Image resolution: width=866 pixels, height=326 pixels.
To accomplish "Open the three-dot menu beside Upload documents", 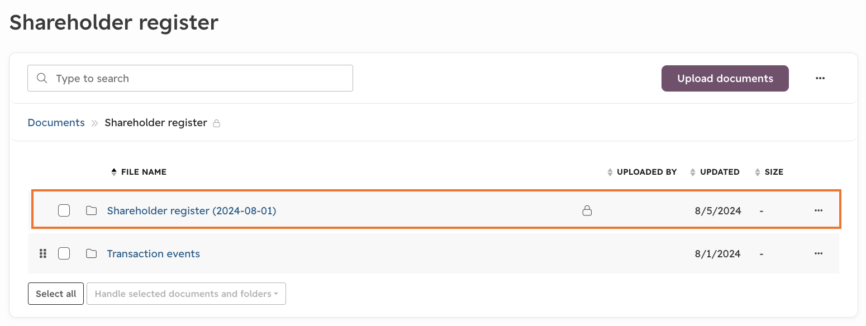I will (x=820, y=78).
